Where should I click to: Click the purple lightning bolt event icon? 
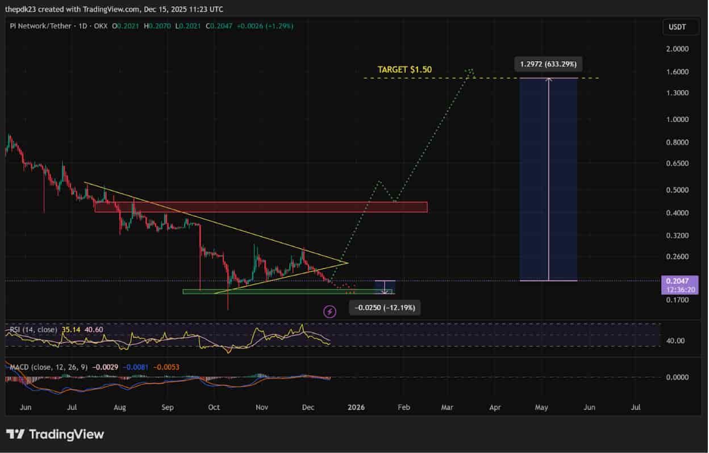[330, 311]
